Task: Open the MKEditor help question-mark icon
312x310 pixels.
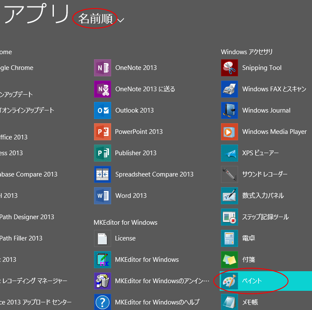Action: point(103,302)
